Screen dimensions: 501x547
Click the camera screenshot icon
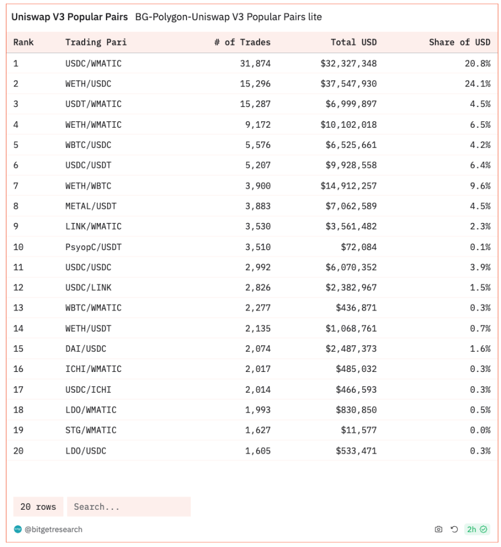click(x=438, y=529)
